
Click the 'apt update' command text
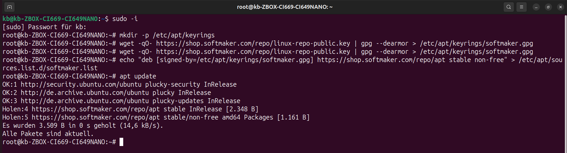click(x=138, y=76)
